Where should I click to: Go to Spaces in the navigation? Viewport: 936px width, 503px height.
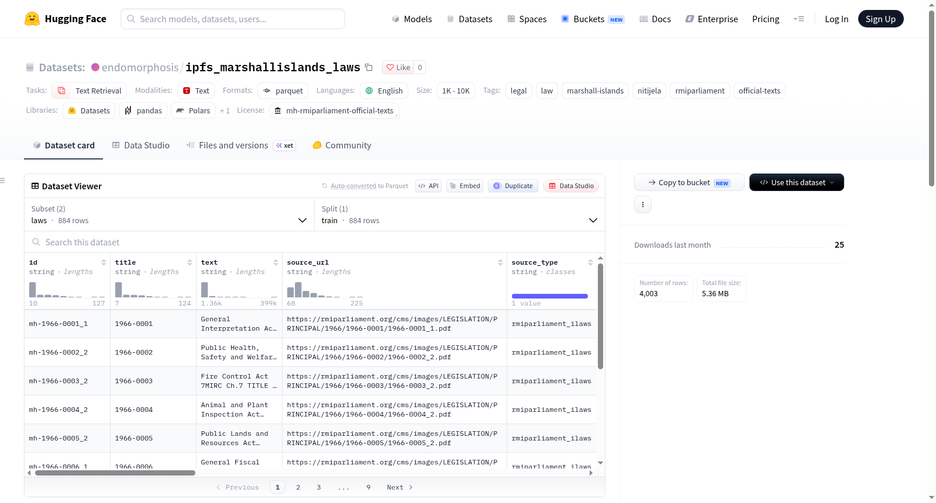click(527, 19)
